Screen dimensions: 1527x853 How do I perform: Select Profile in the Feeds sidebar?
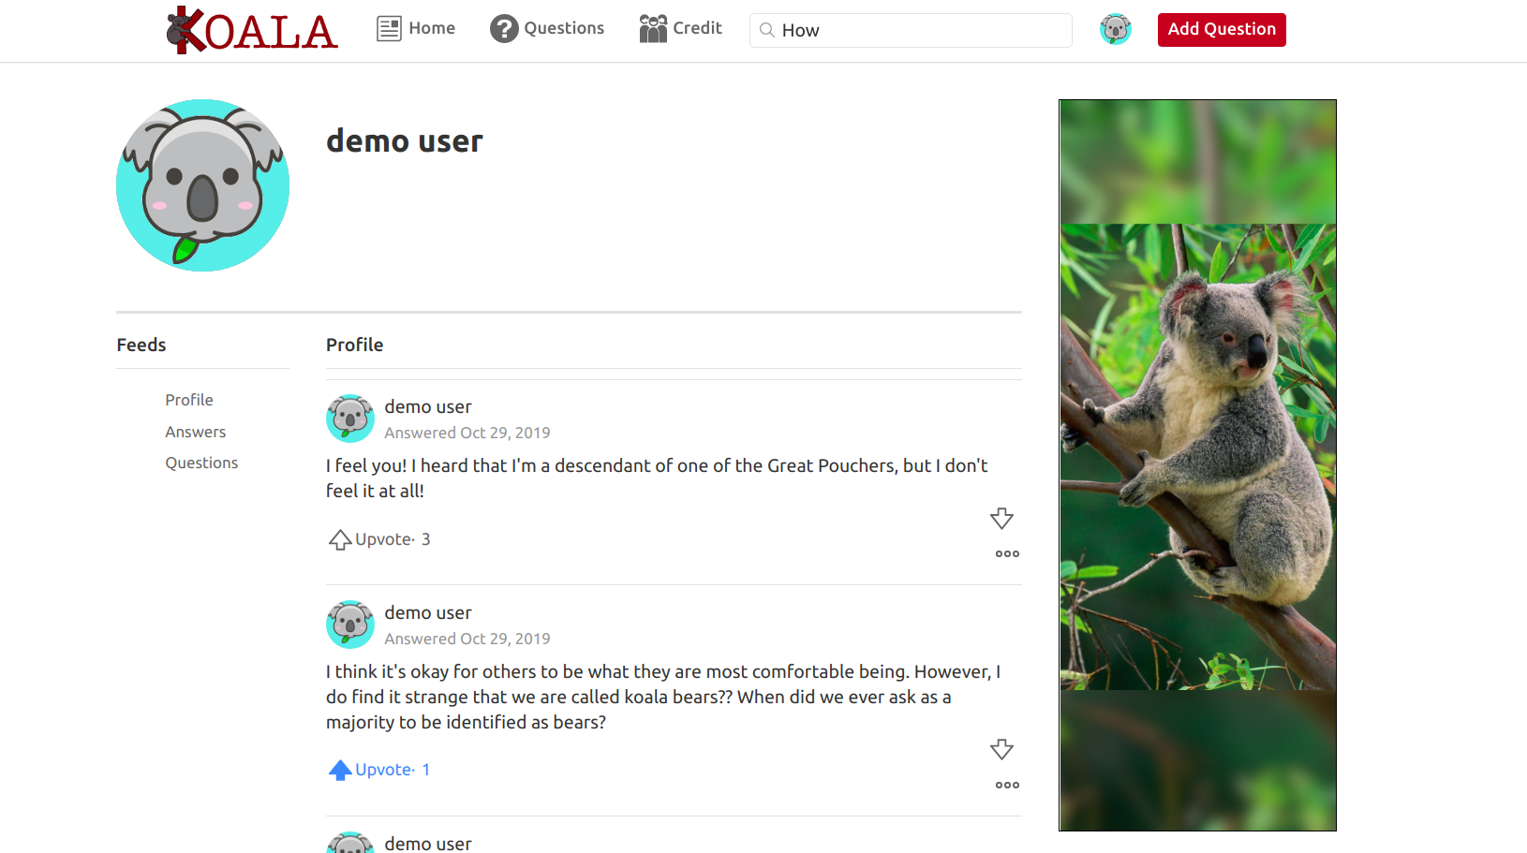[189, 400]
